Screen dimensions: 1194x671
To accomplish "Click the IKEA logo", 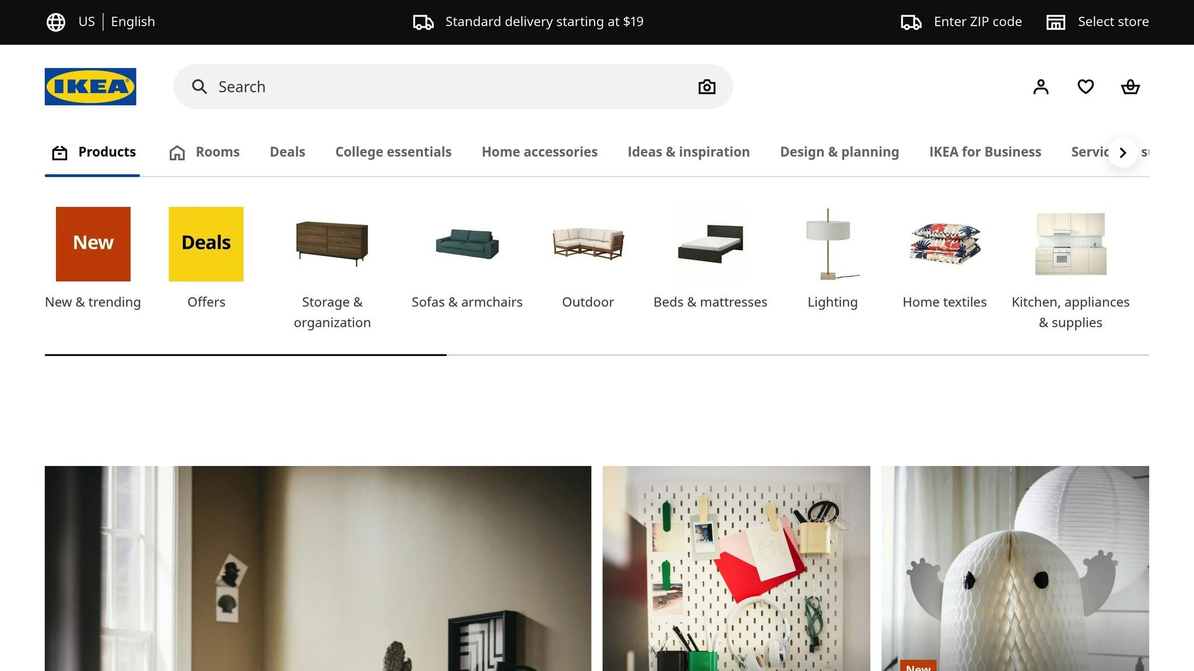I will (90, 87).
